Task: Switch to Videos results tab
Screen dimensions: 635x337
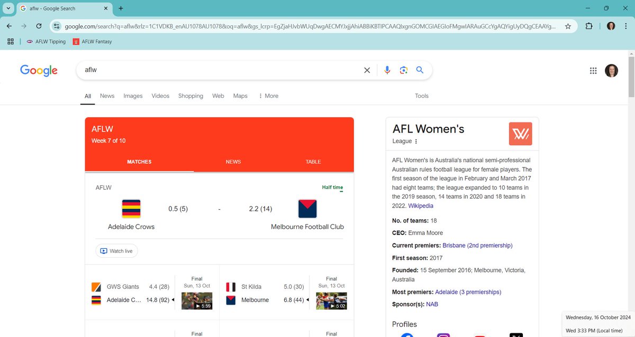Action: [x=160, y=96]
